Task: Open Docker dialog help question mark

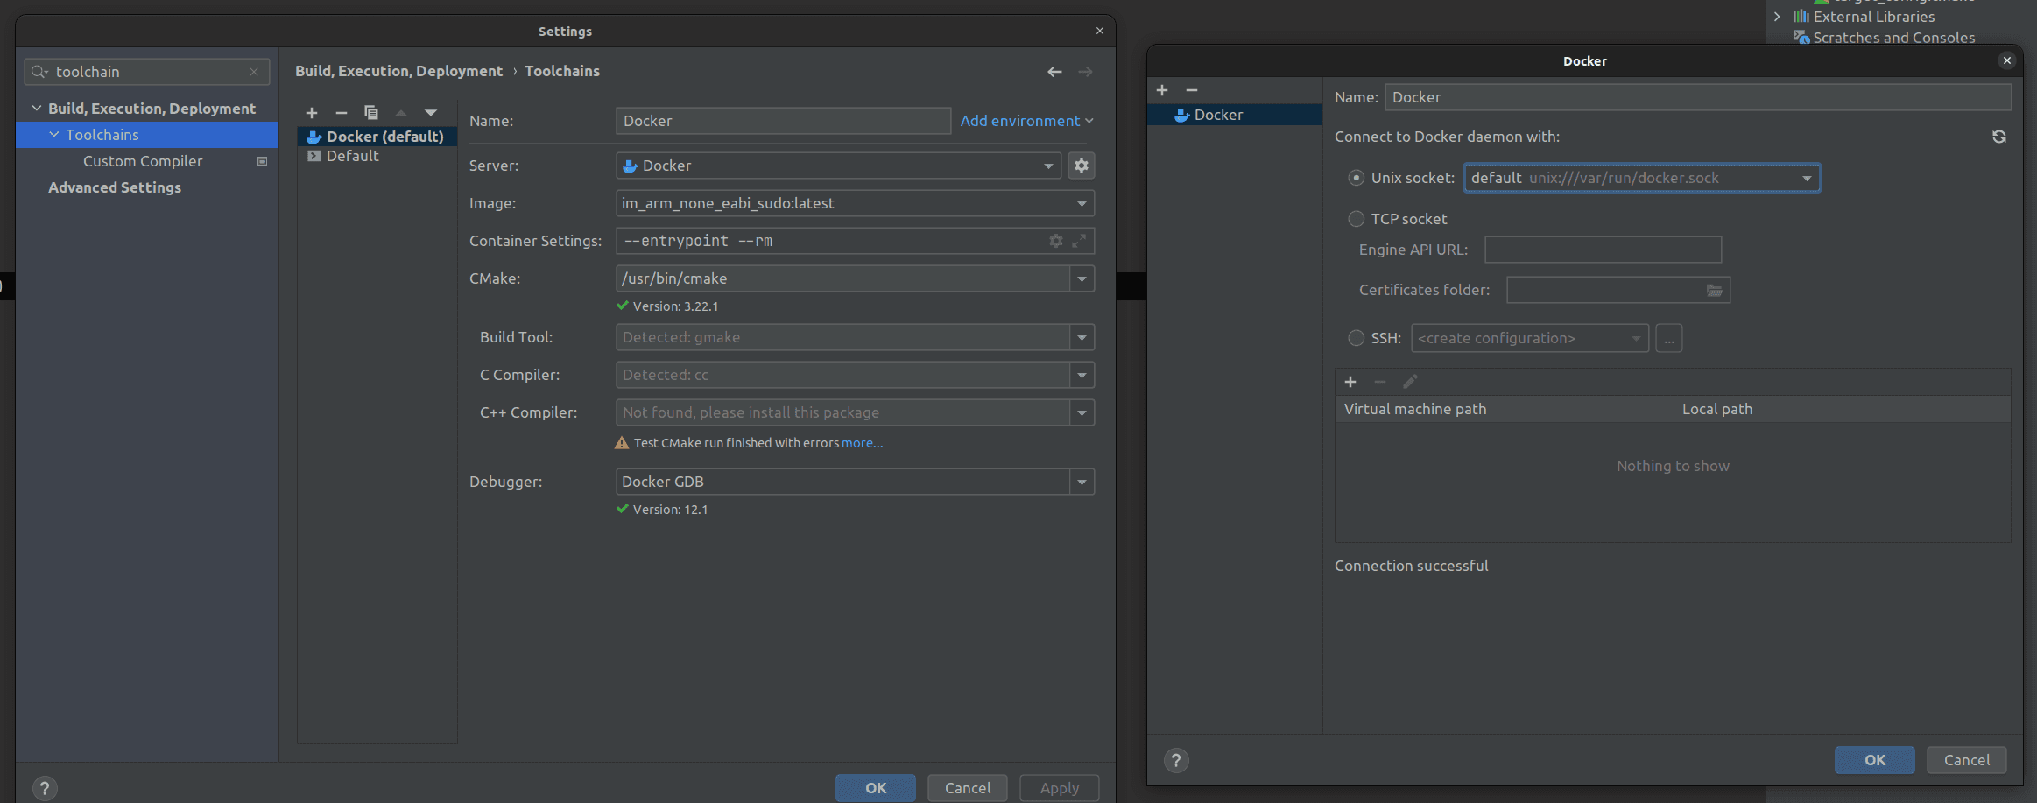Action: click(x=1176, y=760)
